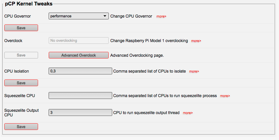Open the Advanced Overclock page
279x140 pixels.
(78, 55)
